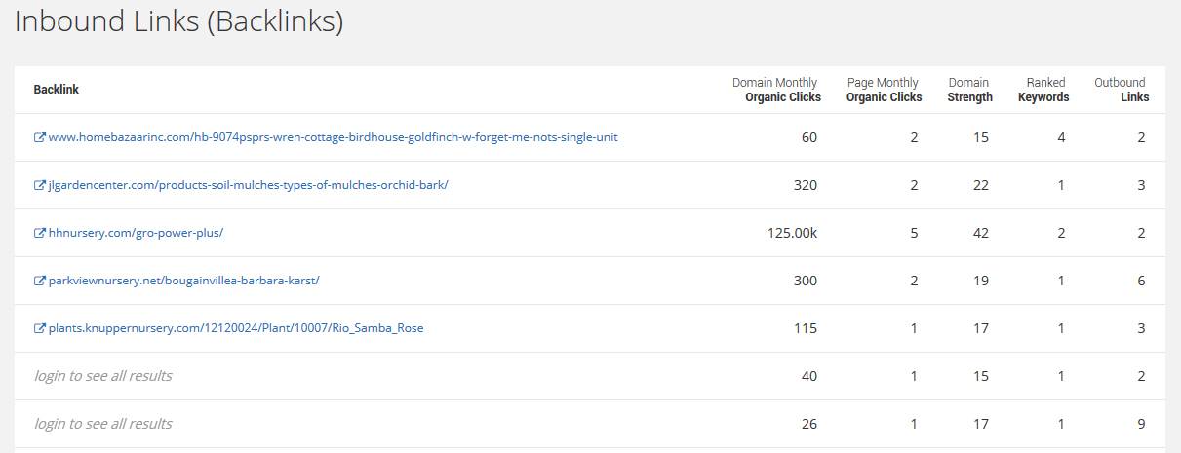Screen dimensions: 1181x453
Task: Open parkviewnursery.net bougainvillea-barbara-karst link
Action: point(183,281)
